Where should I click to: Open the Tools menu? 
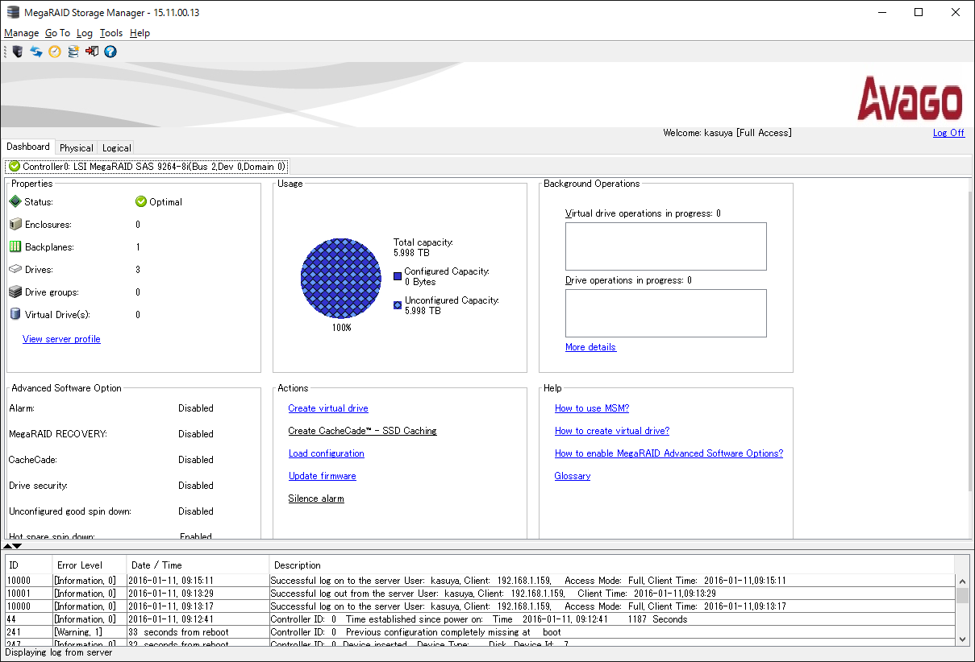coord(111,33)
